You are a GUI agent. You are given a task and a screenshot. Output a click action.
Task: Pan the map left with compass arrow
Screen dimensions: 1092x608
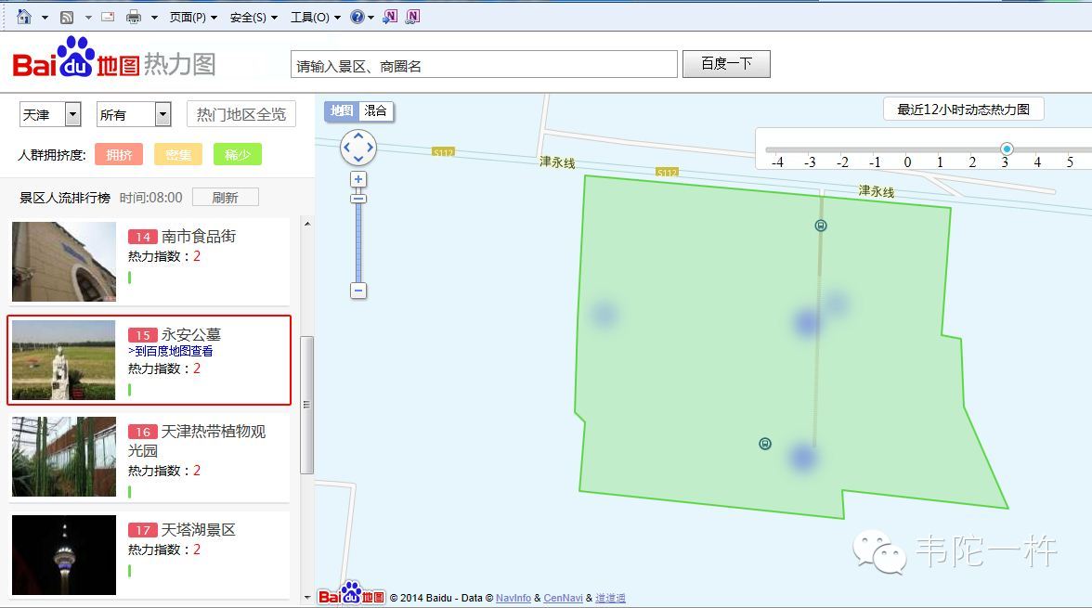tap(347, 148)
